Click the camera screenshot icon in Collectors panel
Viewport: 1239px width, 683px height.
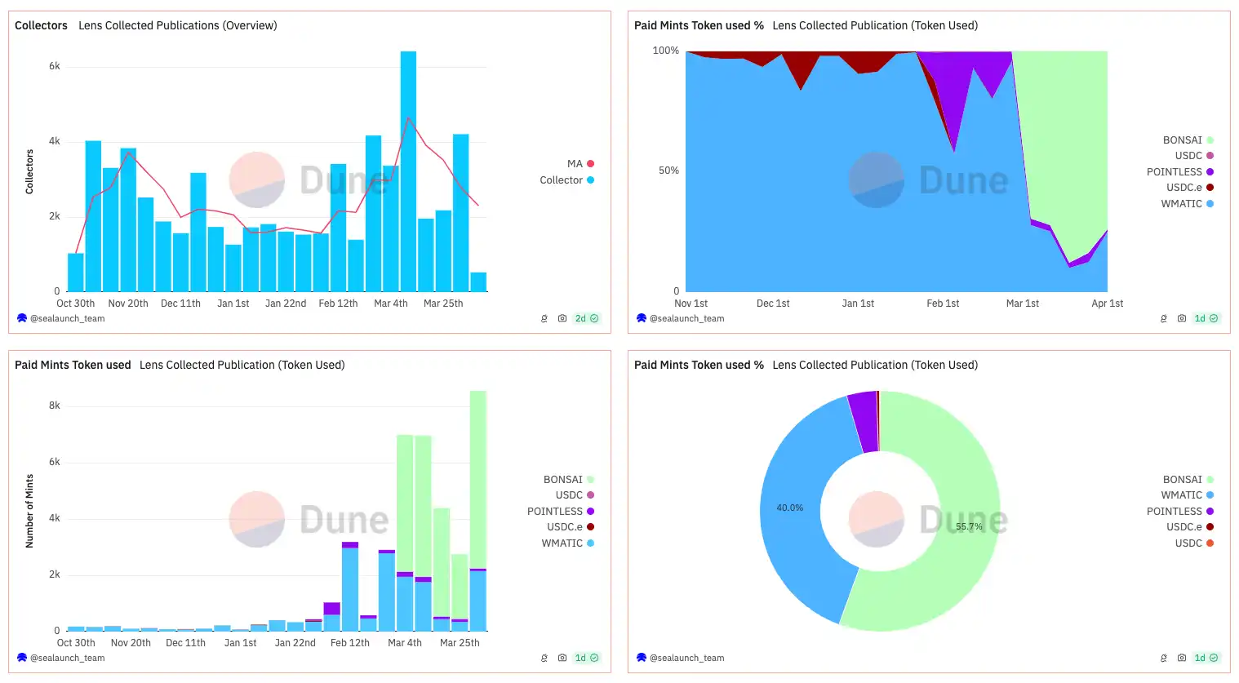point(562,318)
